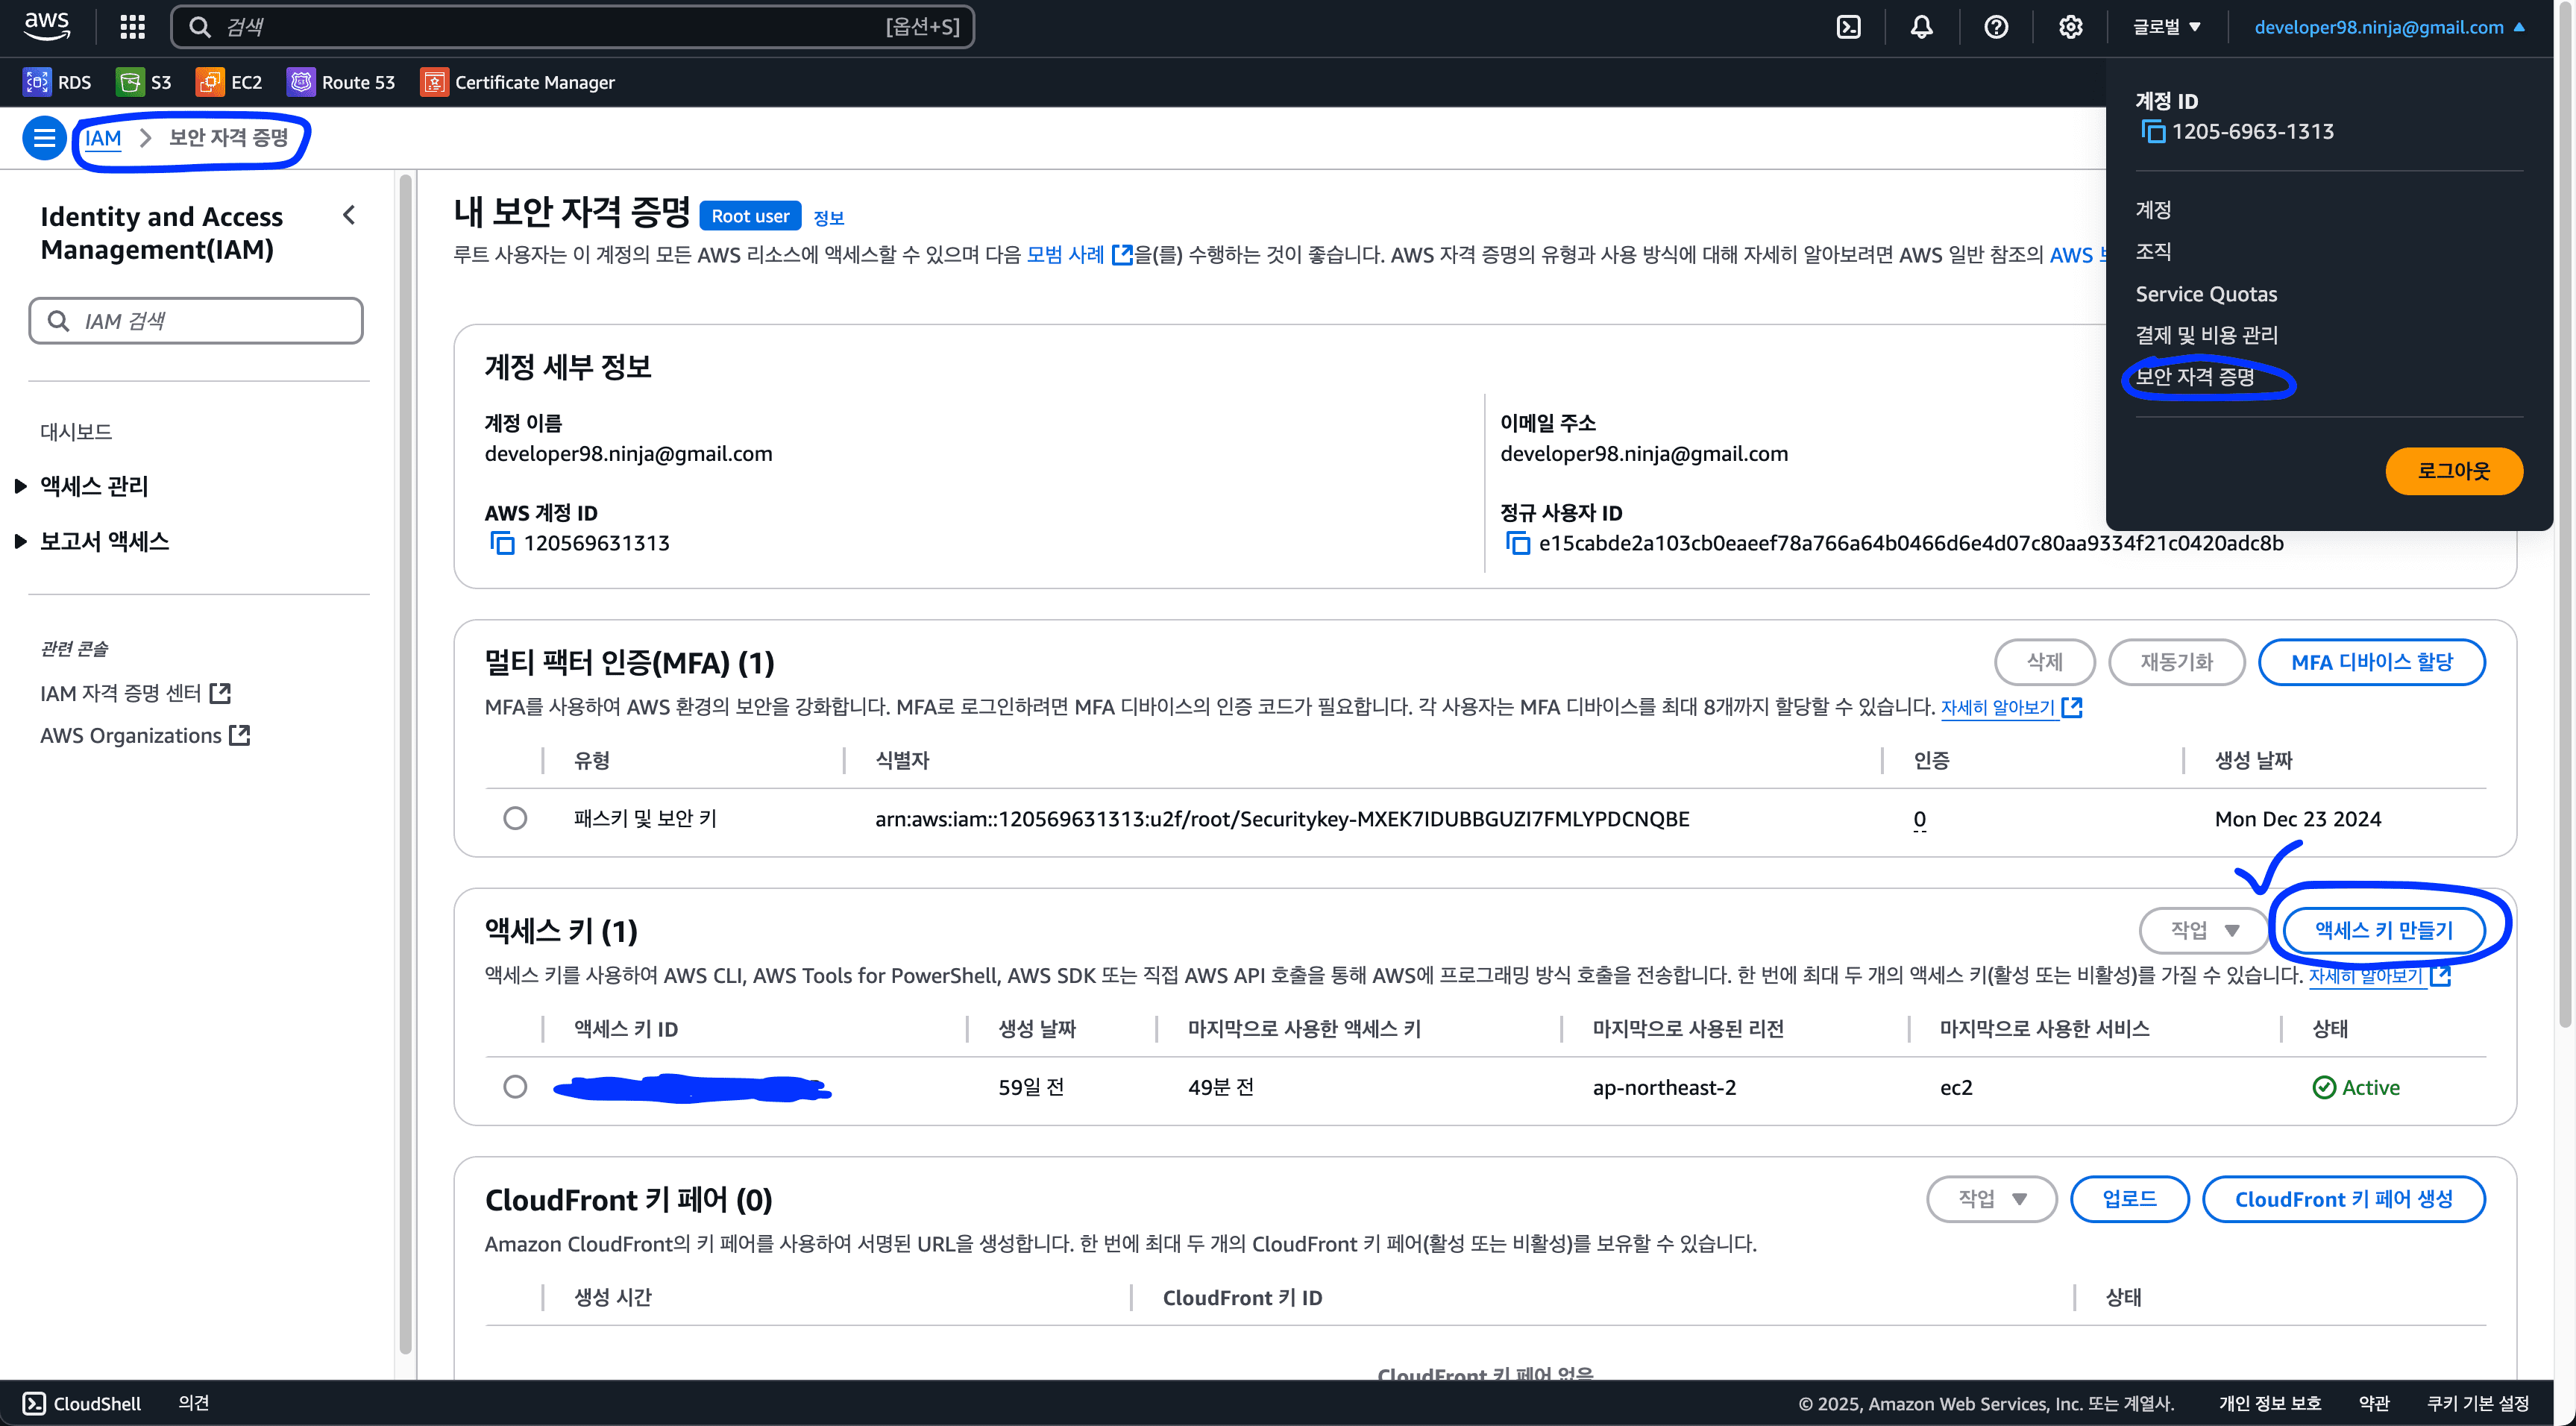Screen dimensions: 2576x1426
Task: Open 의견 feedback in footer
Action: (x=193, y=1403)
